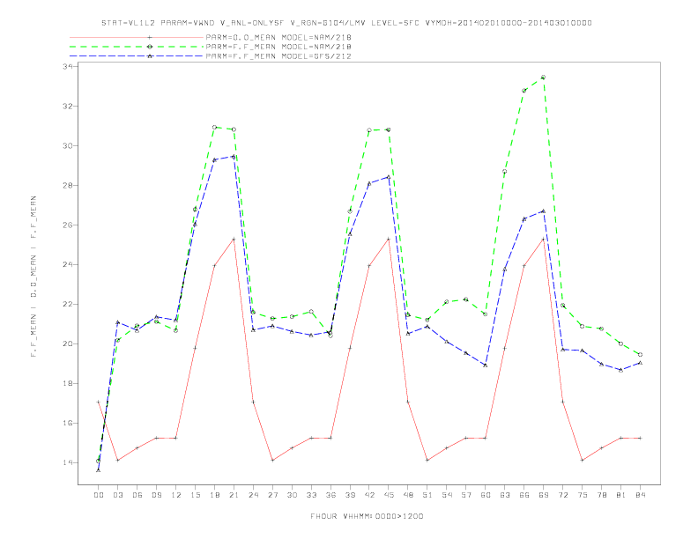
Task: Click x-axis tick label 09
Action: (156, 495)
